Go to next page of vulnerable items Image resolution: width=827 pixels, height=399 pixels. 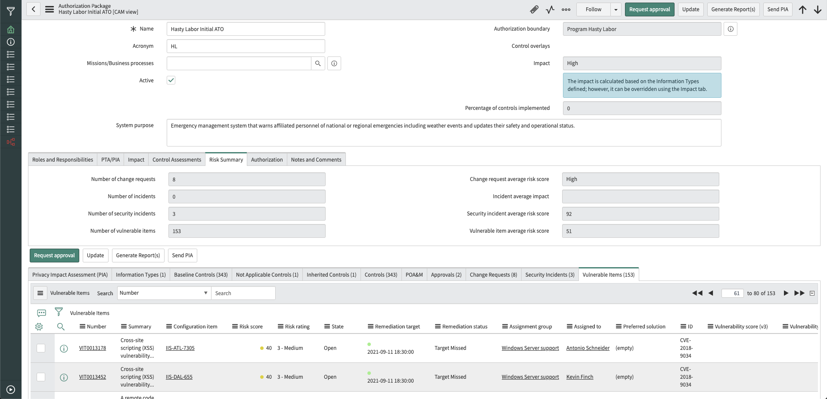pos(786,293)
